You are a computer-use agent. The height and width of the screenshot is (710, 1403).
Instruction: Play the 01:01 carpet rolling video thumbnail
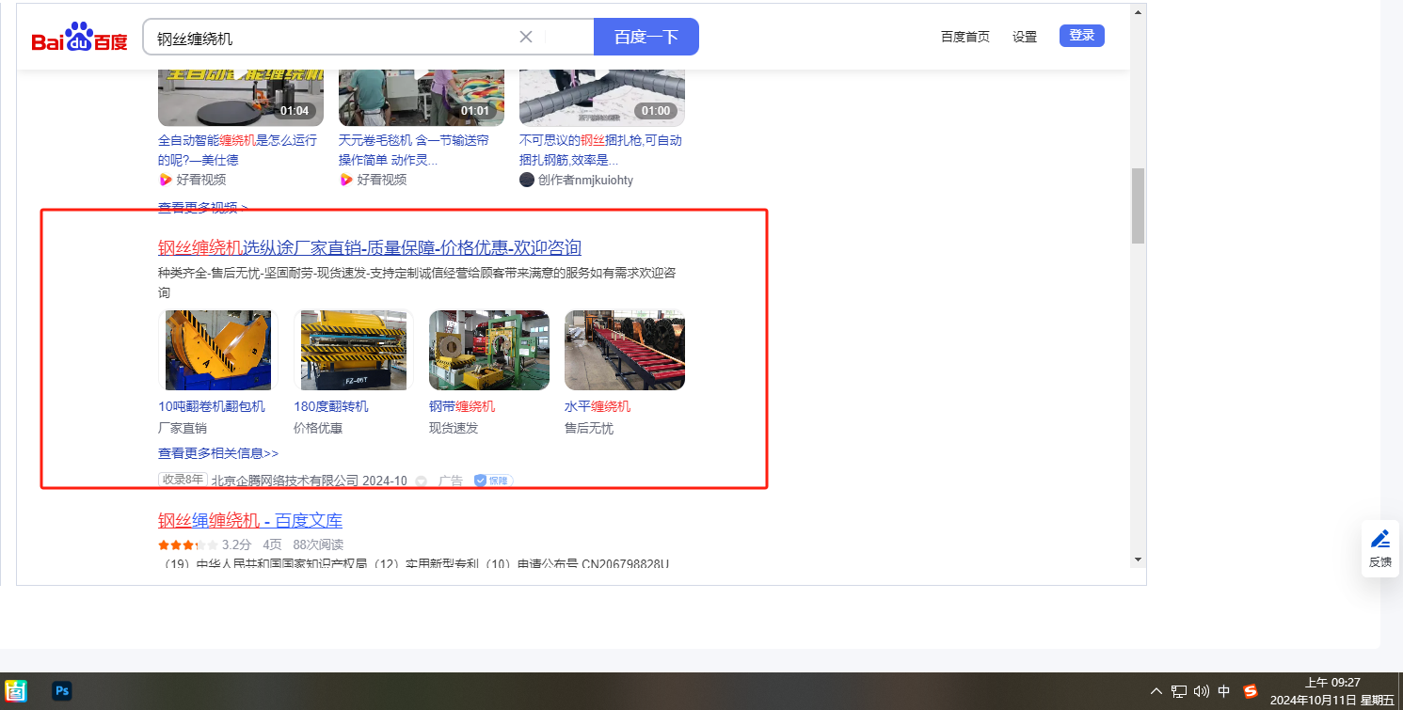click(422, 98)
